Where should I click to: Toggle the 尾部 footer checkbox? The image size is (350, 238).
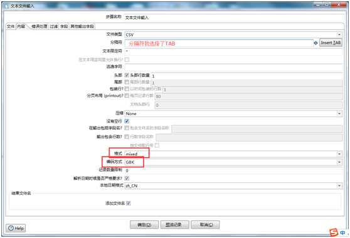[x=127, y=82]
